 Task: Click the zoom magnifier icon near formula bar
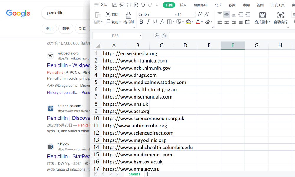click(157, 36)
